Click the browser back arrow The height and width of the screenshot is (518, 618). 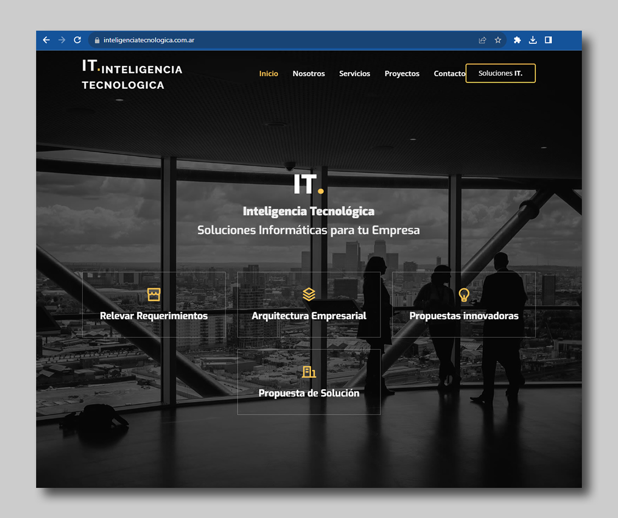click(x=47, y=40)
